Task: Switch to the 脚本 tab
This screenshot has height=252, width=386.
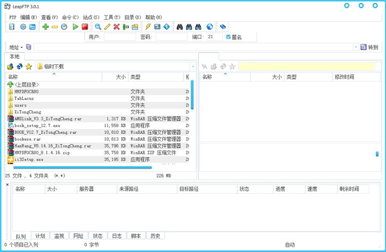Action: [x=136, y=236]
